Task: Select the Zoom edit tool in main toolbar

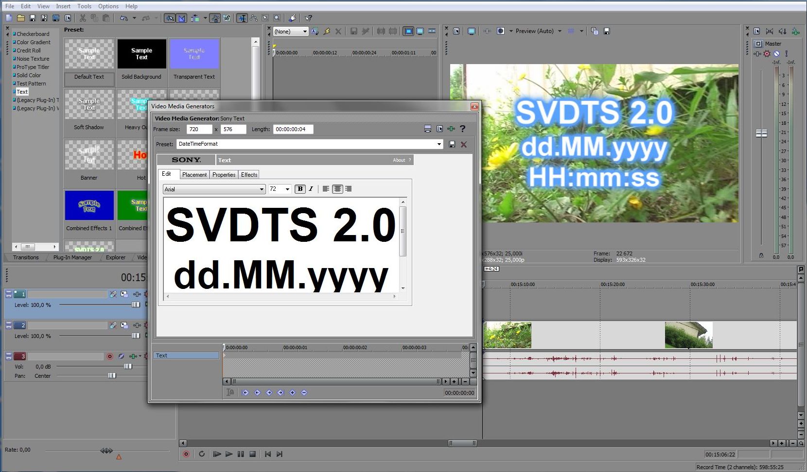Action: pyautogui.click(x=277, y=18)
